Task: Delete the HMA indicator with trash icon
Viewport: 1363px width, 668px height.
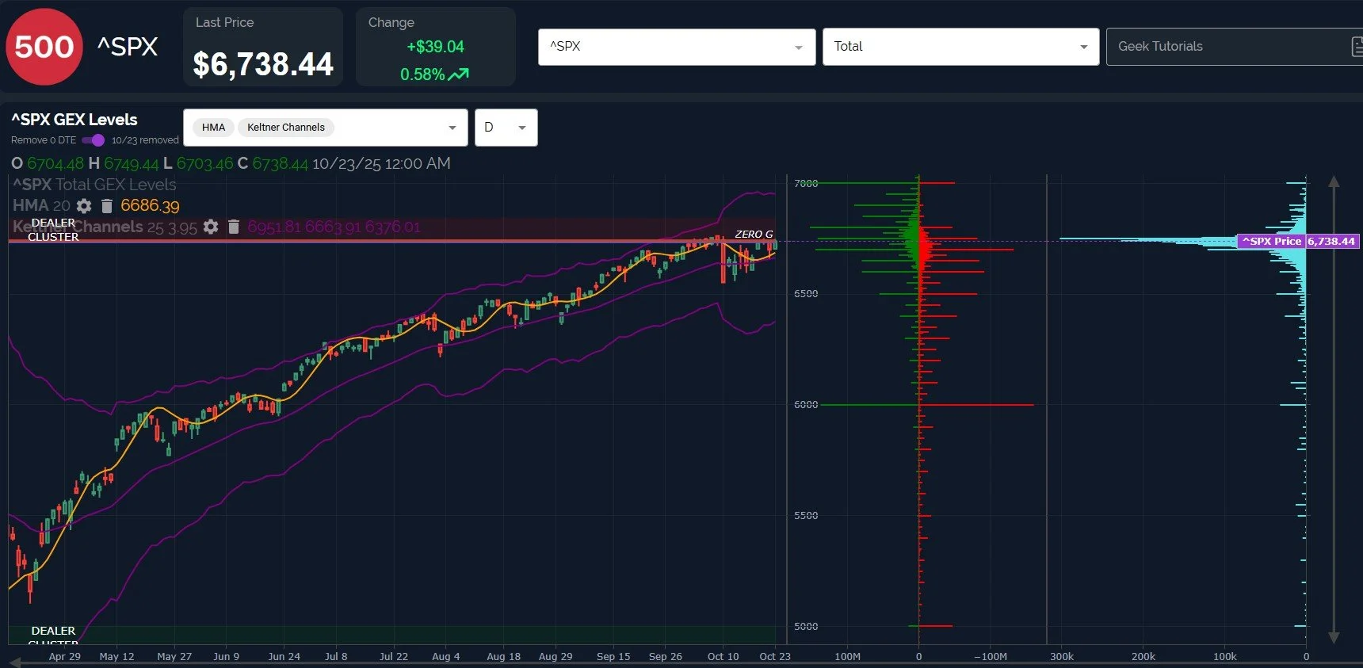Action: tap(107, 206)
